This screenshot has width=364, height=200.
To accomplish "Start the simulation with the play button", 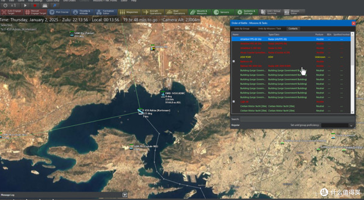I will [25, 5].
